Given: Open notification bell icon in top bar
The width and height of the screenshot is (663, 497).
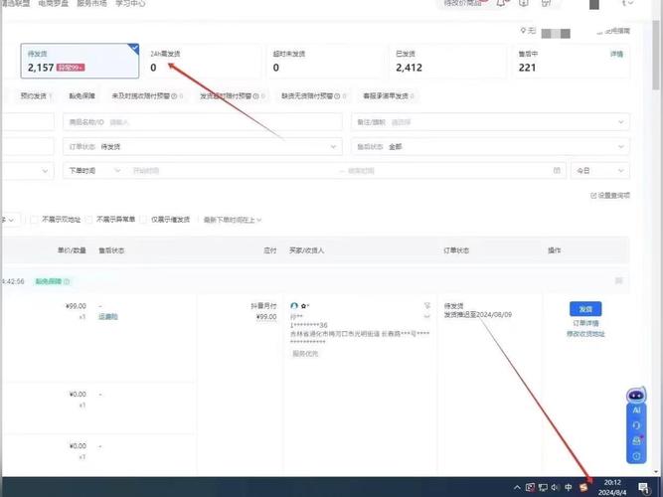Looking at the screenshot, I should click(x=502, y=3).
